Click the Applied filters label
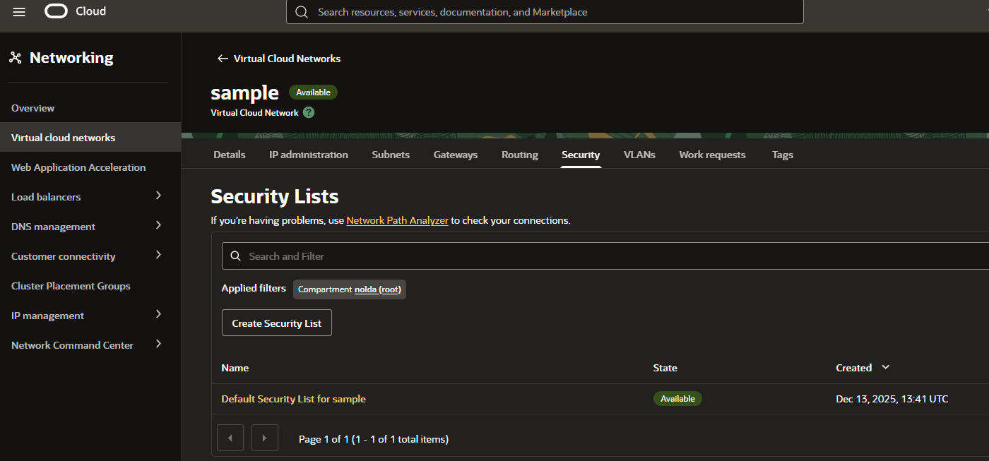This screenshot has width=989, height=461. pos(254,288)
